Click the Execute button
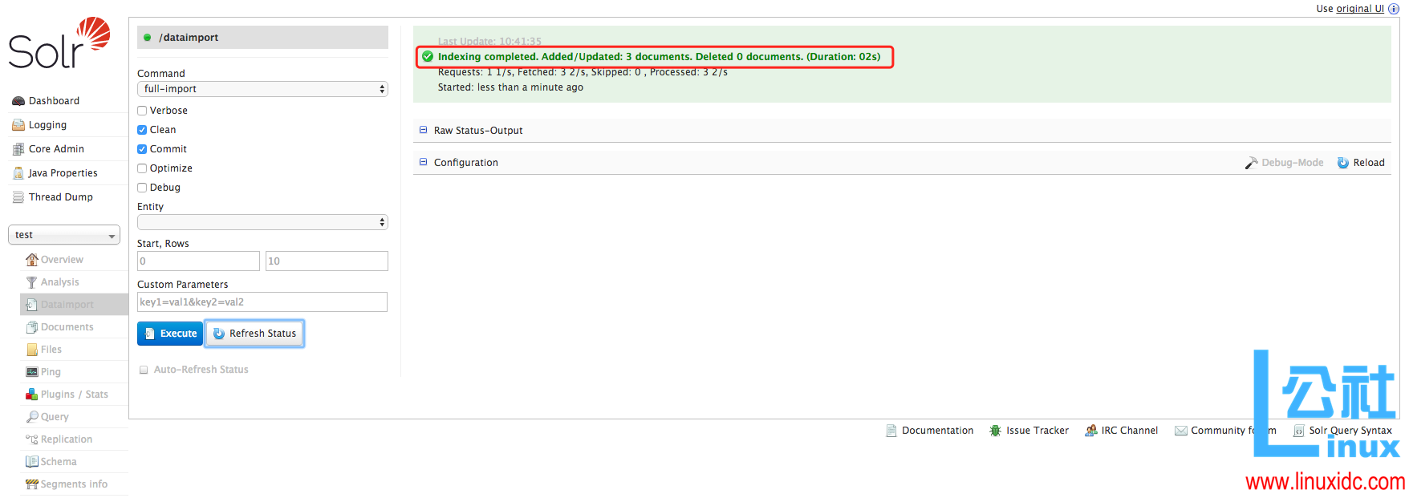The image size is (1405, 502). [x=170, y=334]
